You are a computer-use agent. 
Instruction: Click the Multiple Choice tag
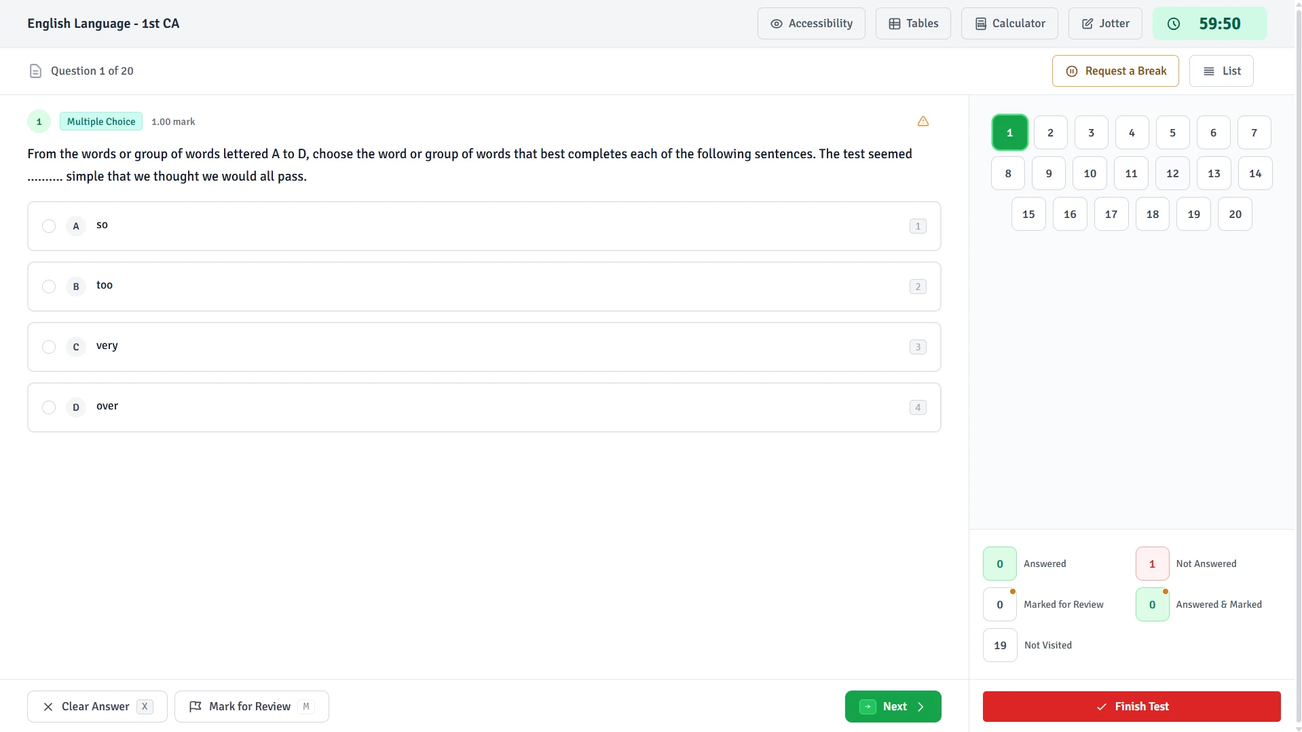click(101, 122)
